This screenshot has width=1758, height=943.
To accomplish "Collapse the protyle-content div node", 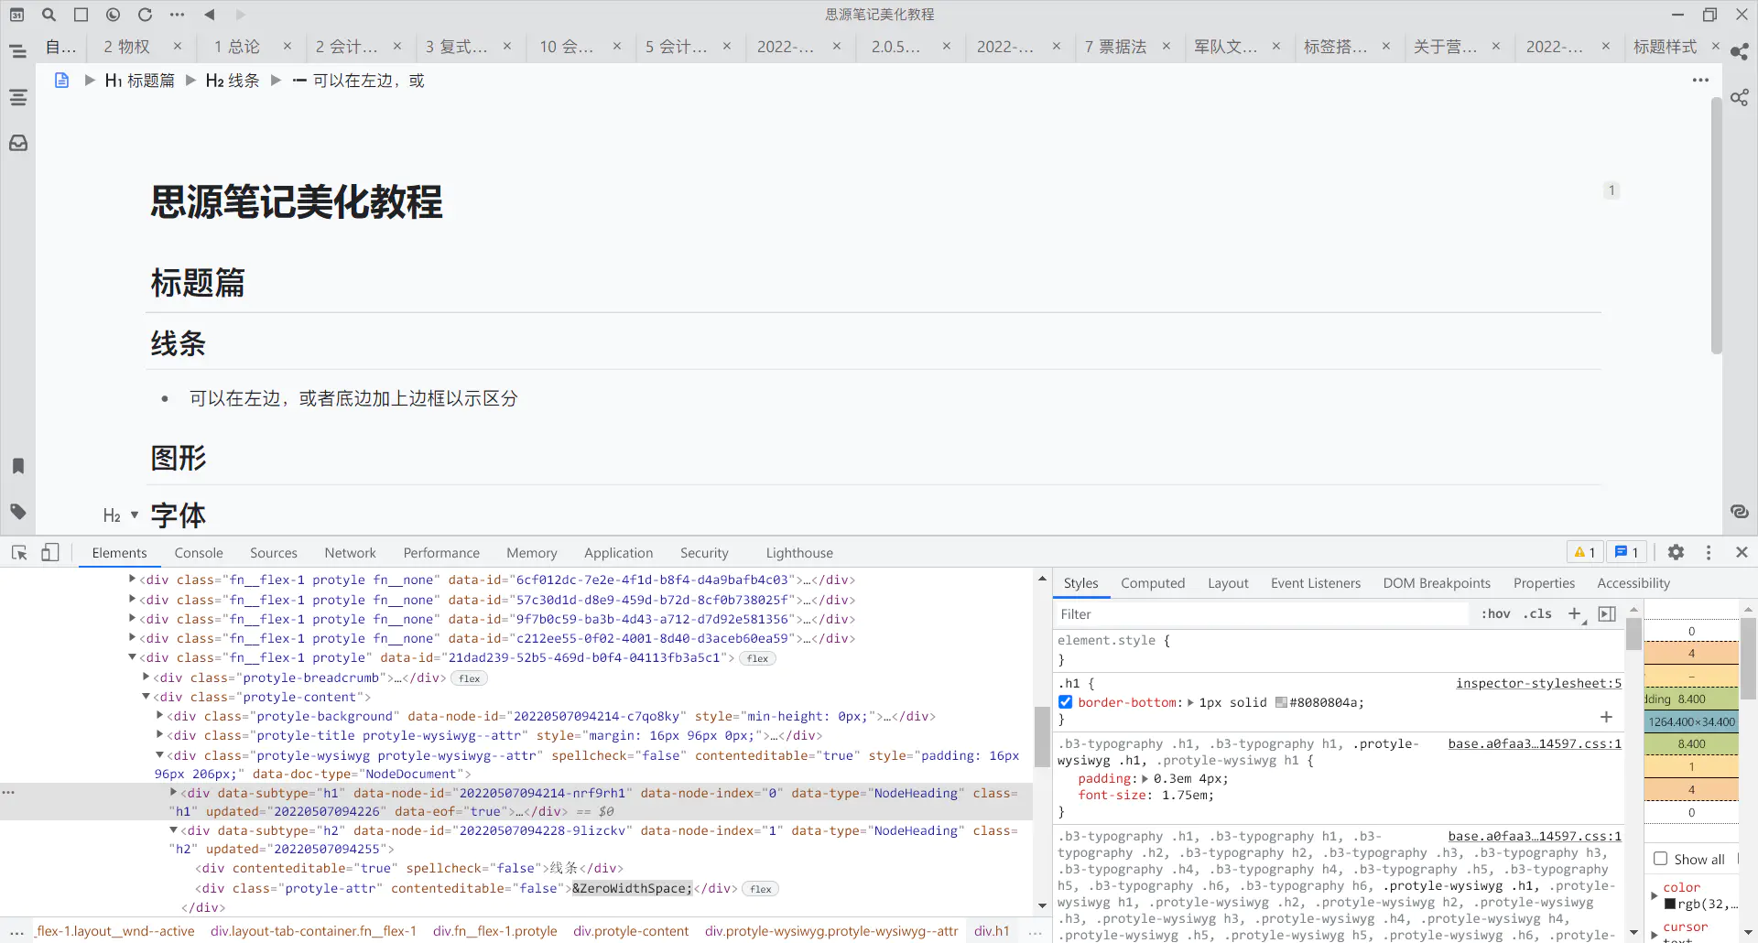I will (146, 697).
